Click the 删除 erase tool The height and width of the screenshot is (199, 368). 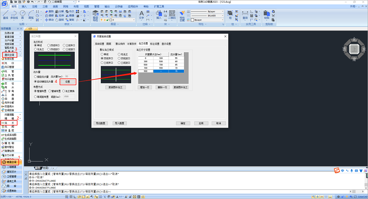(50, 11)
